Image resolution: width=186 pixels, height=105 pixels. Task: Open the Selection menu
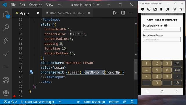point(35,5)
